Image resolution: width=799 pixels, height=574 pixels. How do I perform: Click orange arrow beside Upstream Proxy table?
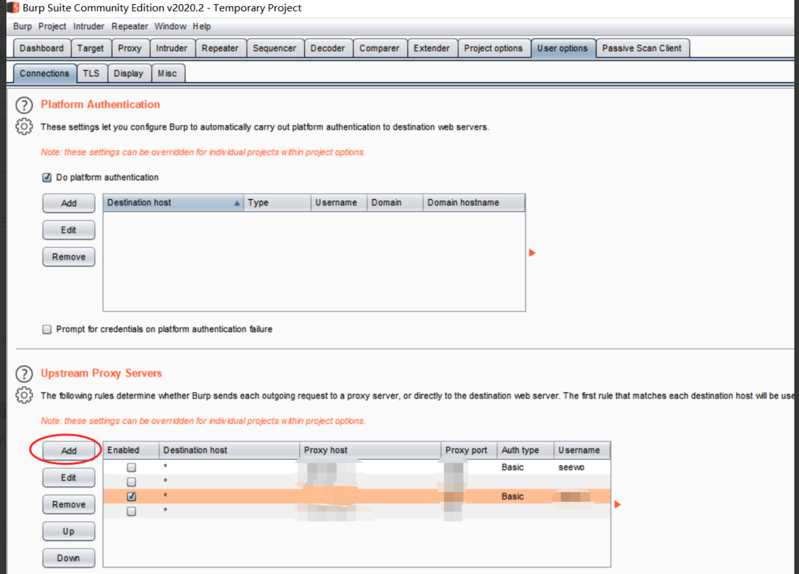tap(618, 504)
